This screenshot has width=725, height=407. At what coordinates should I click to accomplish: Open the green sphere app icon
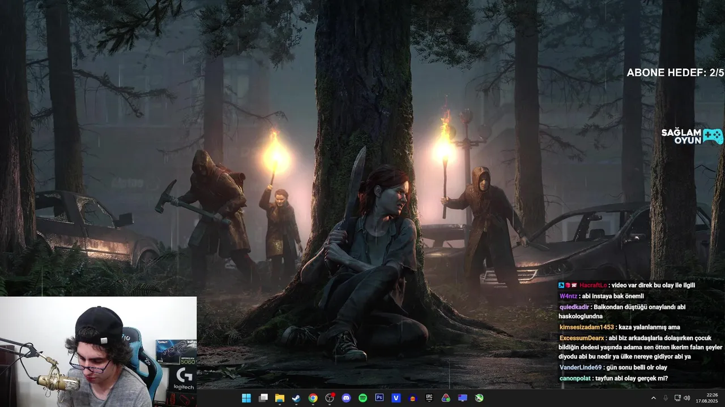479,398
